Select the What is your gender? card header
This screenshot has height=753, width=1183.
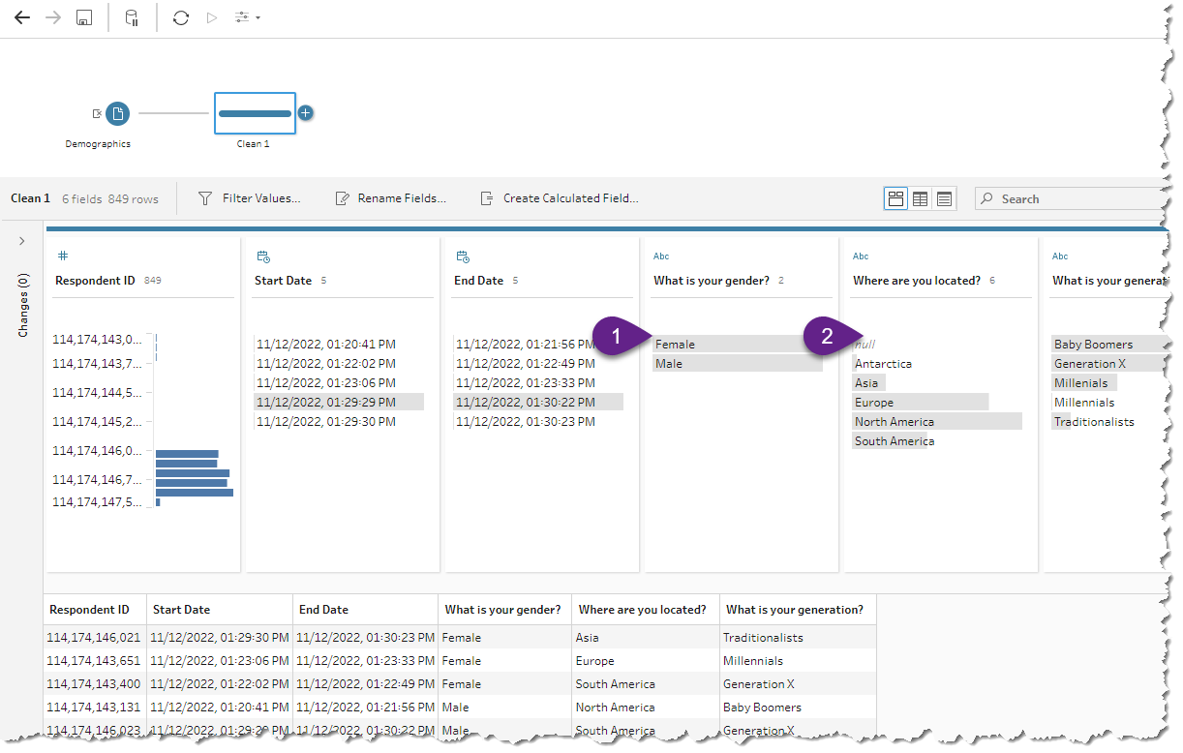pos(712,281)
